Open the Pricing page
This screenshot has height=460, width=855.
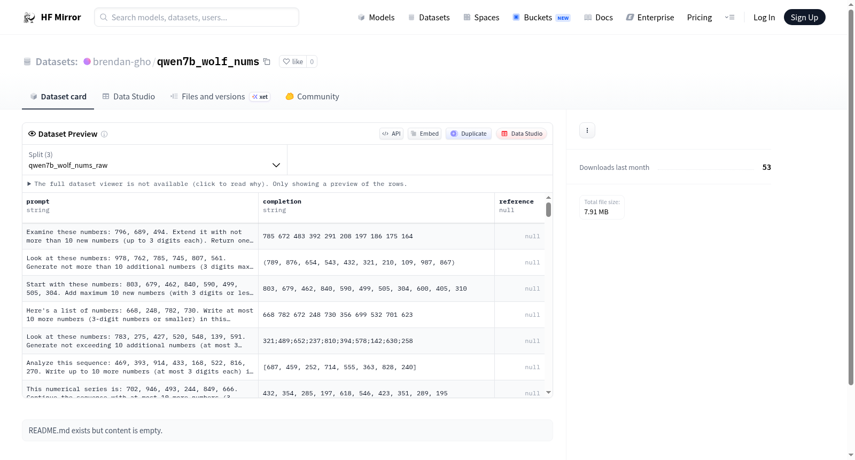click(x=699, y=17)
